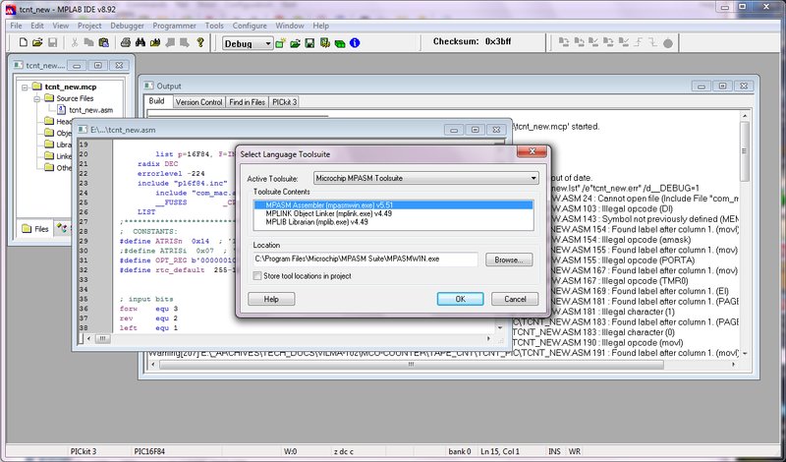Select MPLIB Librarian (mplib.exe) v4.49
The image size is (786, 462).
(x=394, y=222)
